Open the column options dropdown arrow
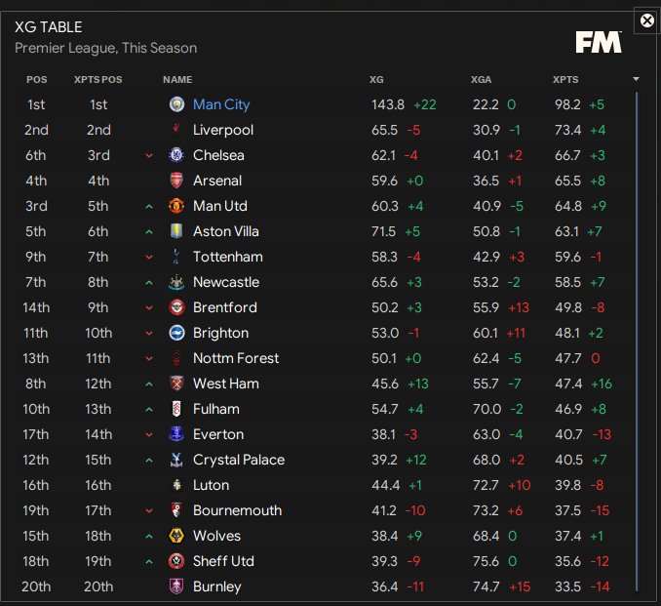Viewport: 661px width, 606px height. point(636,79)
